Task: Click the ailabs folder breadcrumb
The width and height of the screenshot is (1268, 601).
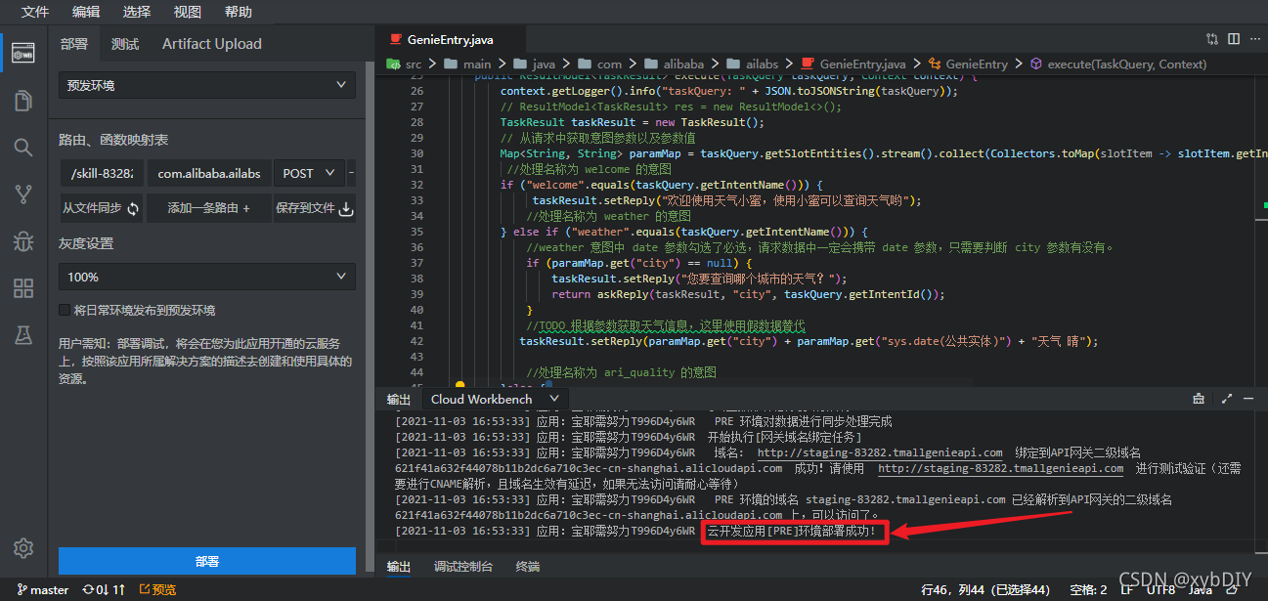Action: [752, 64]
